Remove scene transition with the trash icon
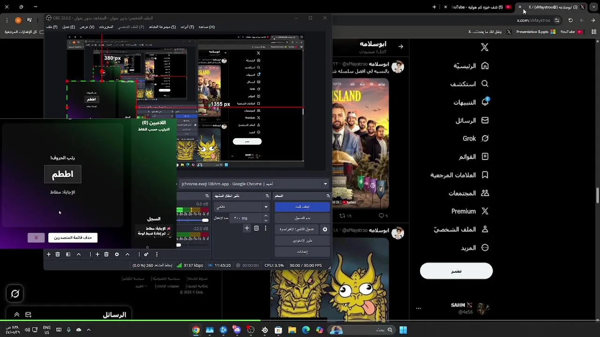This screenshot has height=337, width=600. pyautogui.click(x=256, y=228)
